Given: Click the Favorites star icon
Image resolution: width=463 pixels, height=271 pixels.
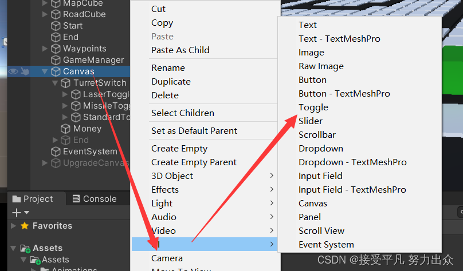Looking at the screenshot, I should coord(25,226).
